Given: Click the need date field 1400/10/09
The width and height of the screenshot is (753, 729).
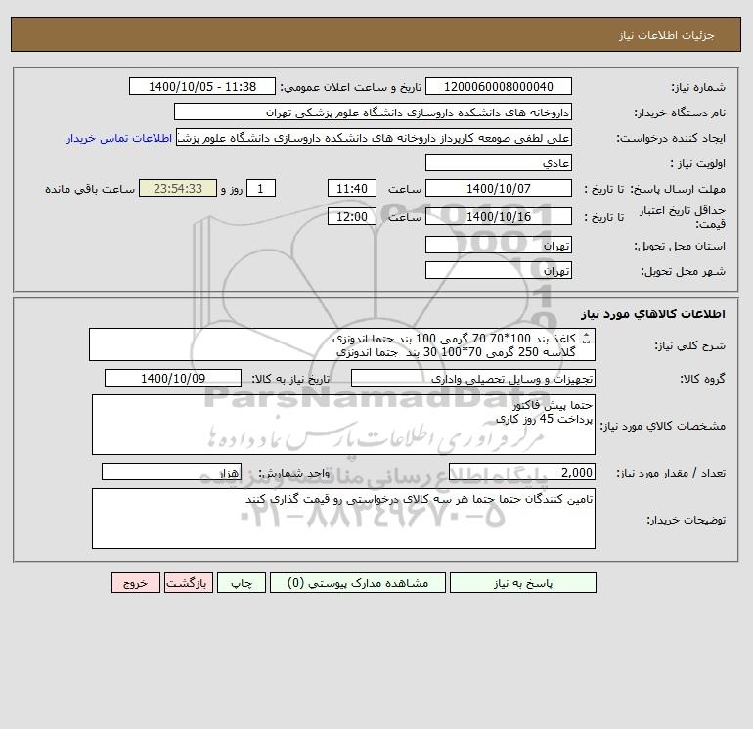Looking at the screenshot, I should point(173,378).
